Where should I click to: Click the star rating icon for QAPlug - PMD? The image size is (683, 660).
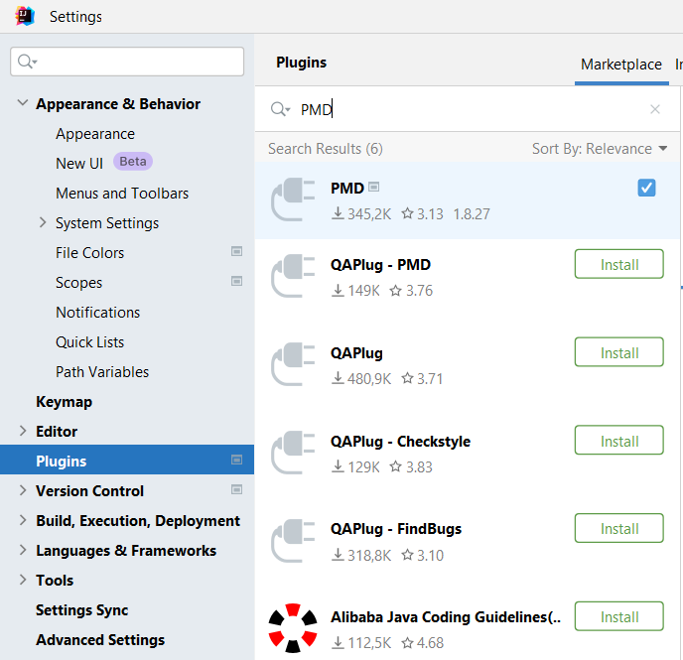click(x=395, y=291)
